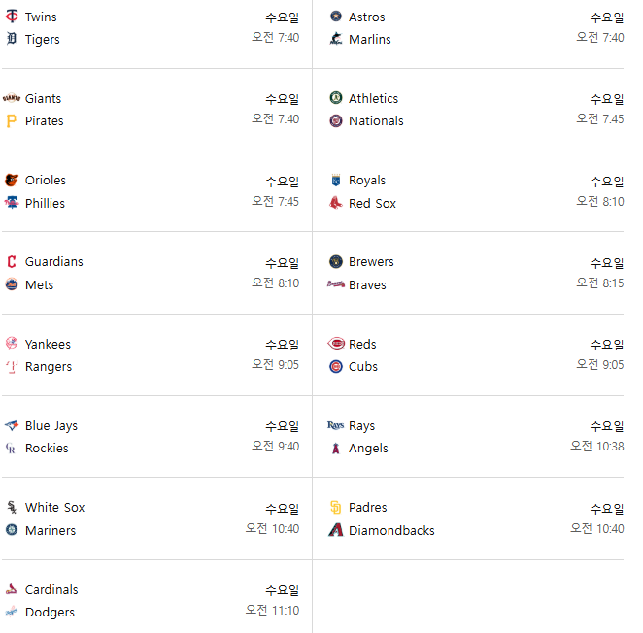Click the Brewers team logo

point(336,261)
